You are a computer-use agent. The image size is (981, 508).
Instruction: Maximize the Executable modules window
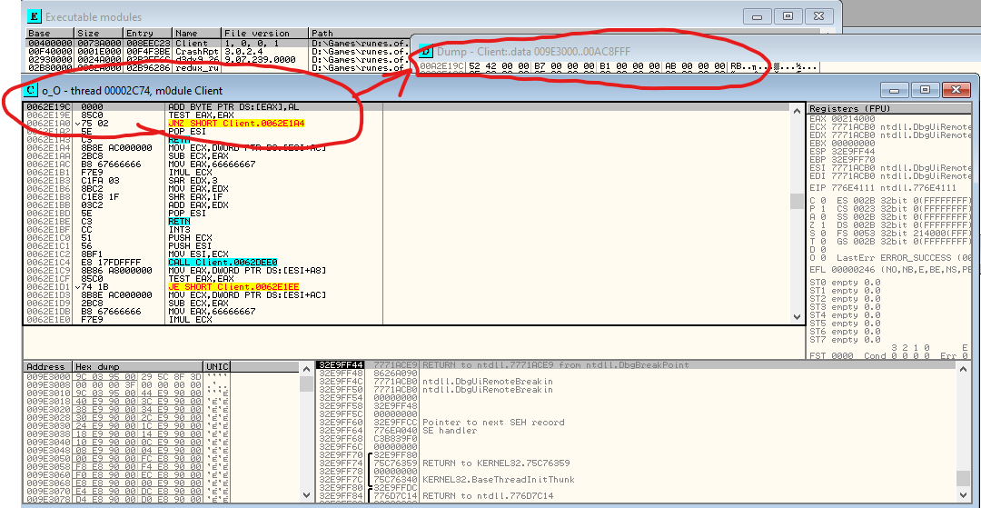coord(788,16)
